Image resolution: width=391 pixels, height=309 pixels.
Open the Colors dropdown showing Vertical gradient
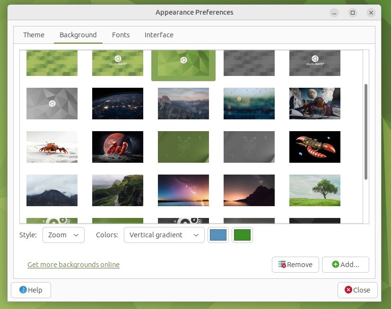coord(164,234)
